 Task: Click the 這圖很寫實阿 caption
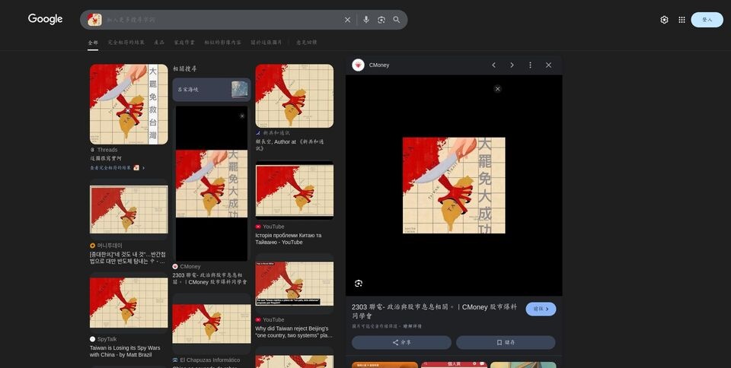click(106, 159)
